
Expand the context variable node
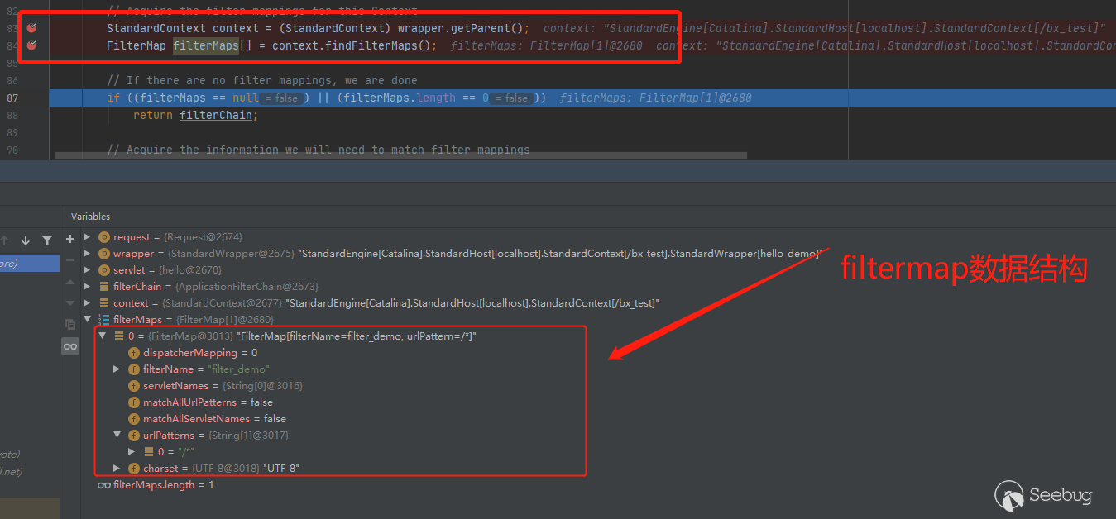click(87, 303)
